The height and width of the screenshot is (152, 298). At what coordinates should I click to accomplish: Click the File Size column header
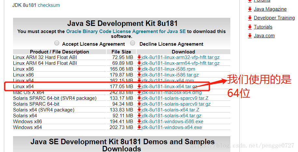click(121, 52)
